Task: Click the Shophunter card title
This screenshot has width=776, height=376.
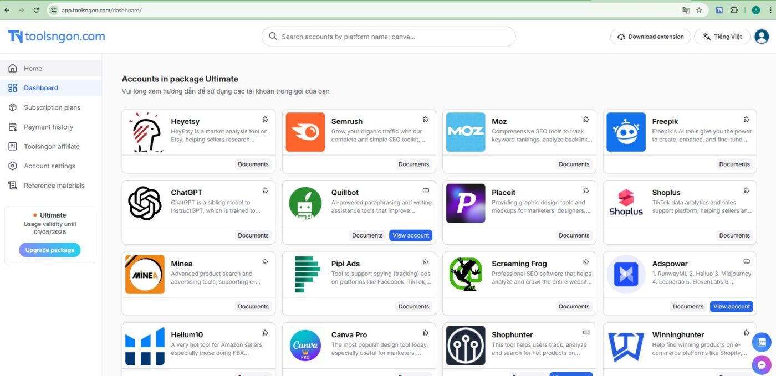Action: tap(512, 335)
